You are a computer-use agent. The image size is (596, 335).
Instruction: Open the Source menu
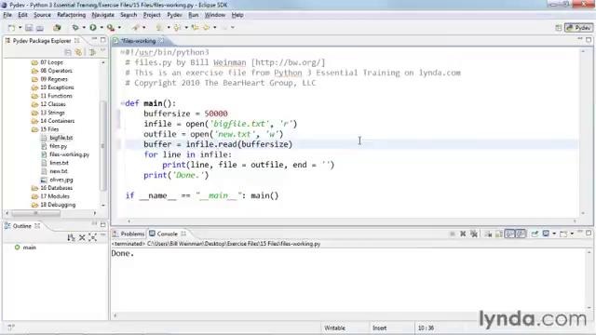coord(42,15)
